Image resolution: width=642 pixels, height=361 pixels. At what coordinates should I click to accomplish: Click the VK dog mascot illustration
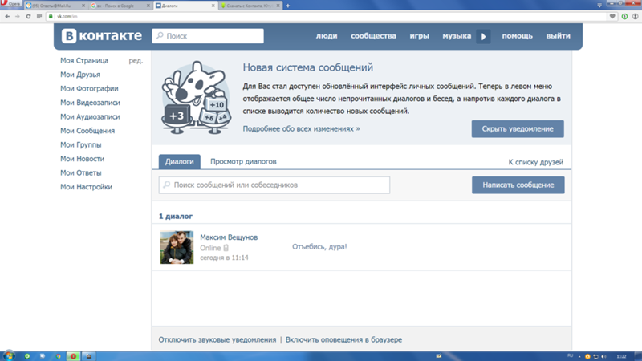(197, 97)
